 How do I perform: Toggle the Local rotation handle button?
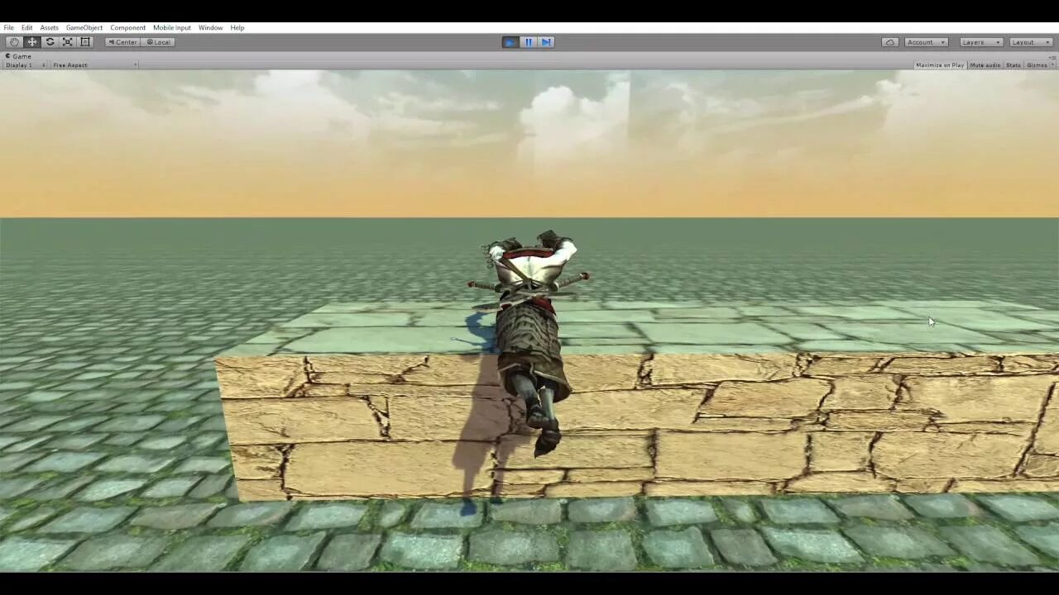click(158, 42)
